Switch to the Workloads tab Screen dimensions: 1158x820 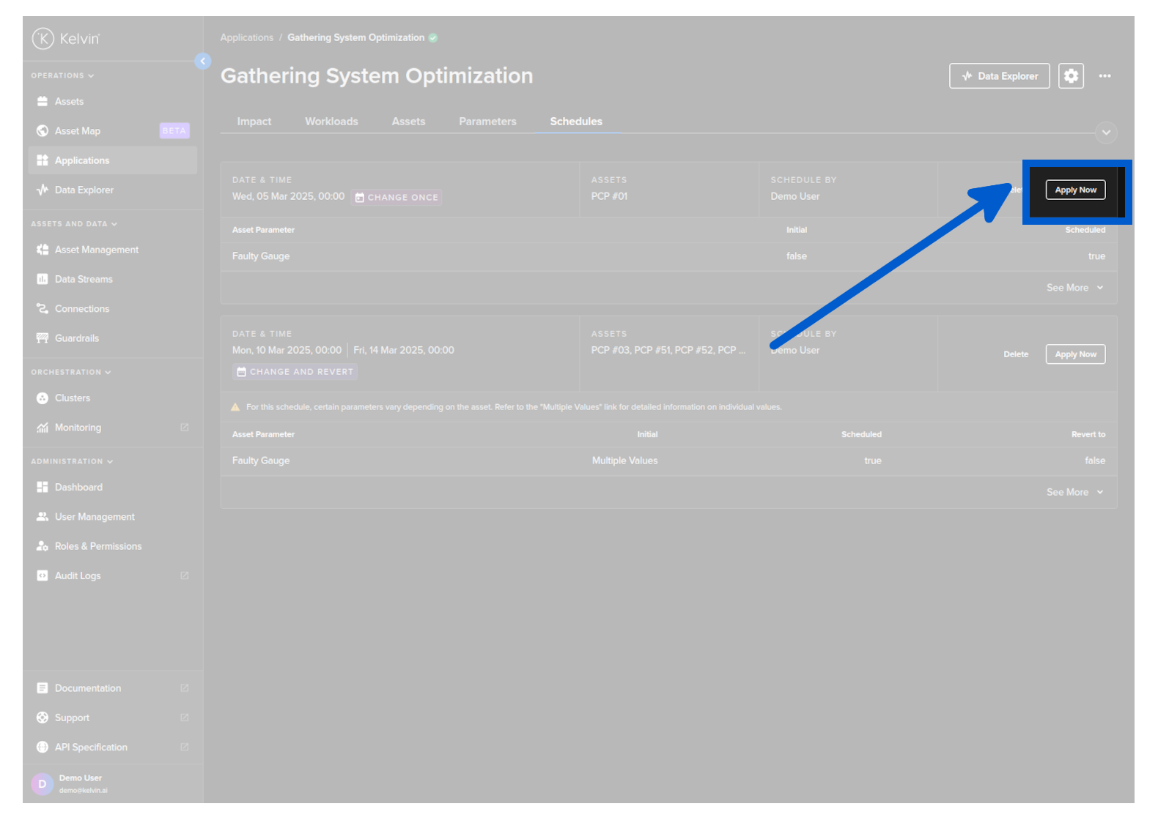(x=331, y=122)
